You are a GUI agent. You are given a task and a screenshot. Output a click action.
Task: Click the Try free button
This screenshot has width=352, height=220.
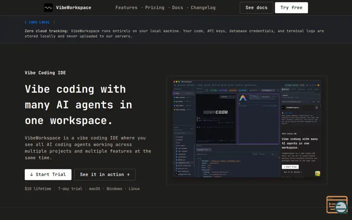click(291, 7)
